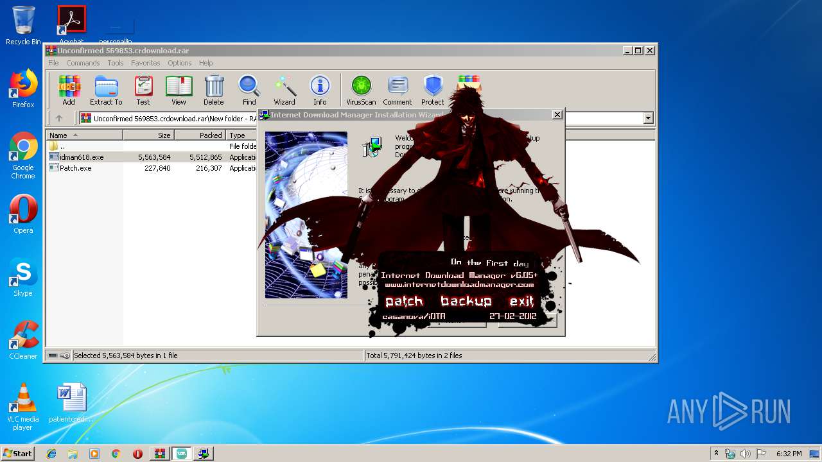Click the Add toolbar icon in WinRAR

(69, 90)
